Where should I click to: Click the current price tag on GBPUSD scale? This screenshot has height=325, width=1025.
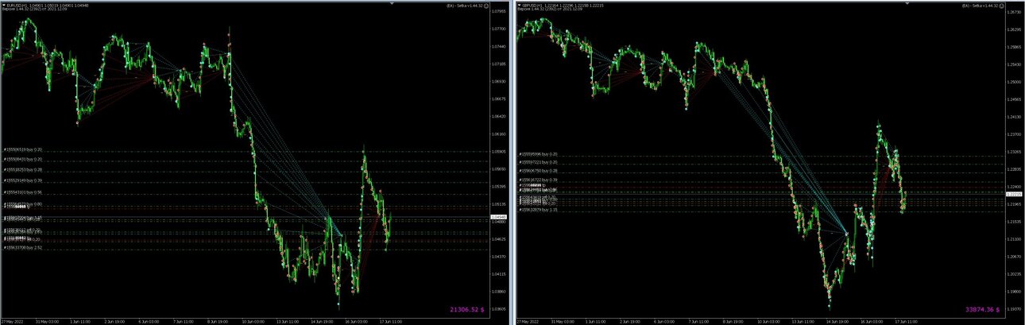[1014, 194]
